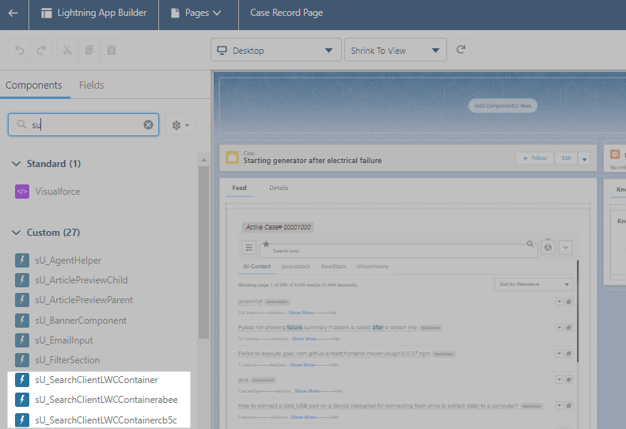
Task: Open the Desktop form factor dropdown
Action: click(275, 51)
